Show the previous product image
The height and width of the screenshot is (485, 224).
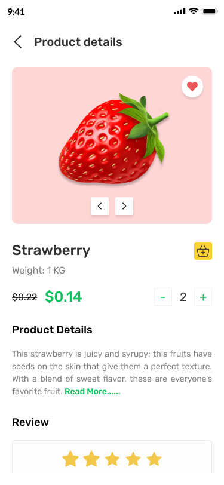point(100,206)
